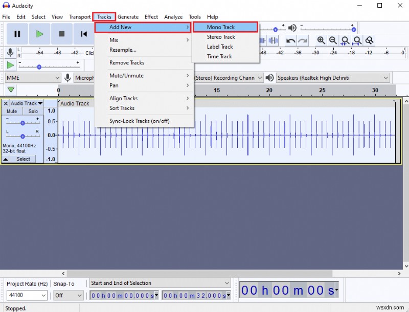Click speaker icon beside Speakers output device
Screen dimensions: 409x312
pyautogui.click(x=269, y=78)
